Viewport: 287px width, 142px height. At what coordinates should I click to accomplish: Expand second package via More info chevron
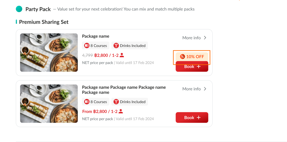click(205, 89)
